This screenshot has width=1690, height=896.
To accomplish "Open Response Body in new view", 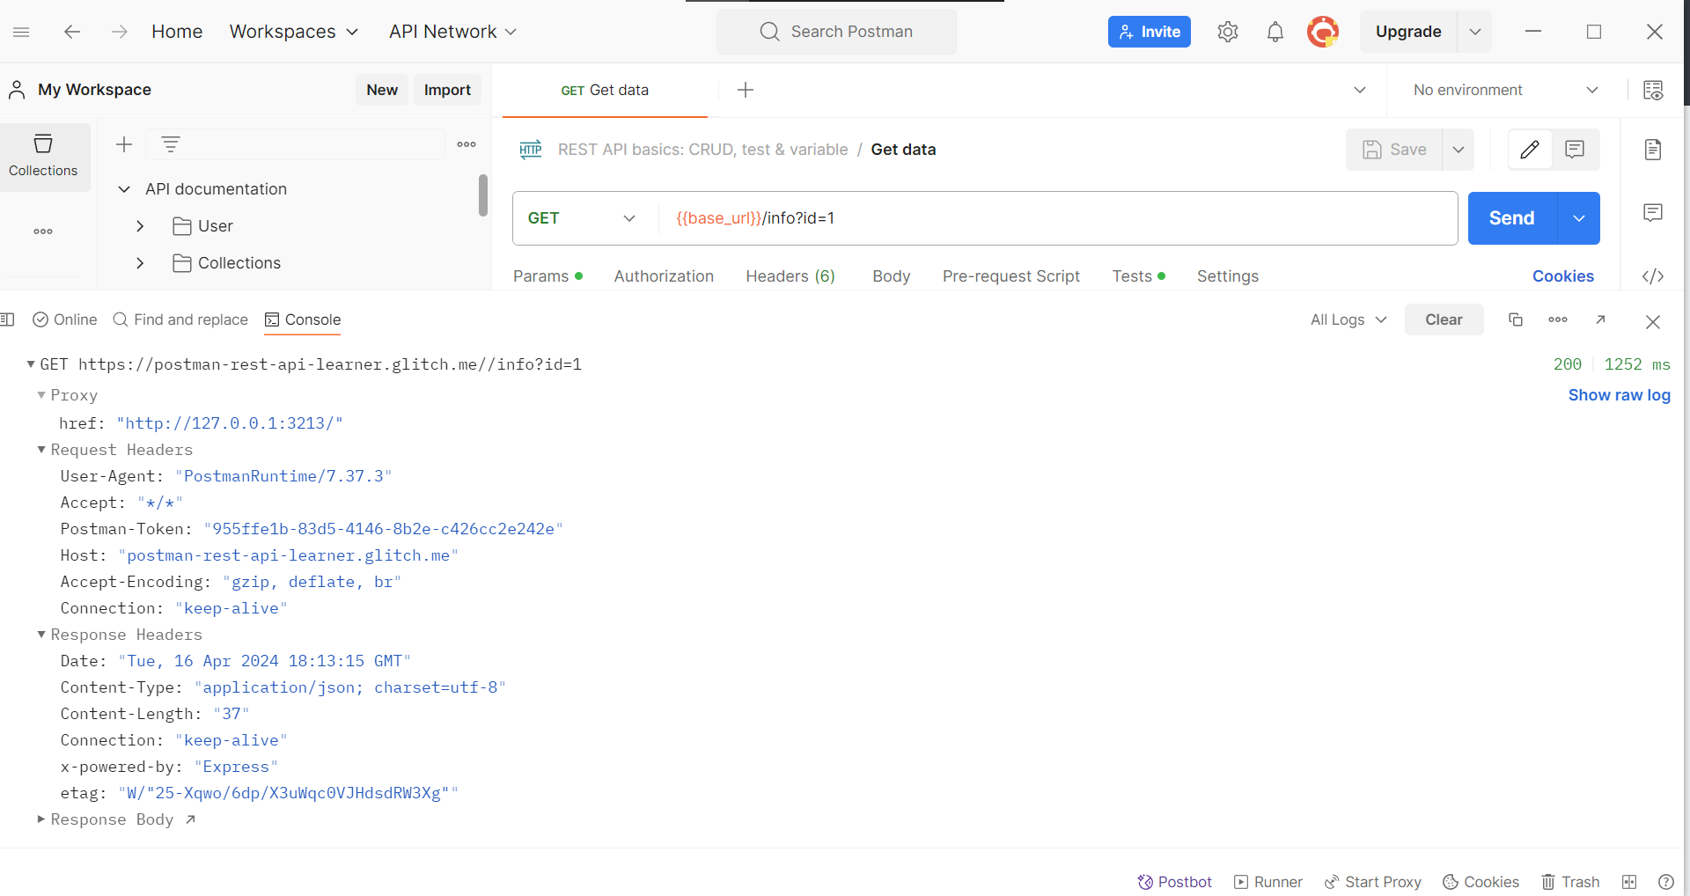I will 190,819.
